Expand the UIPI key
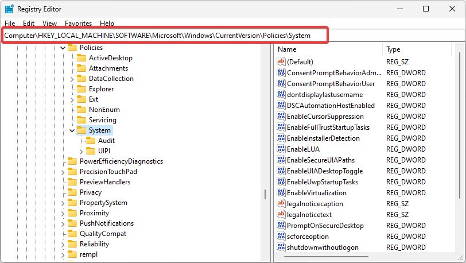Viewport: 466px width, 263px height. [81, 152]
